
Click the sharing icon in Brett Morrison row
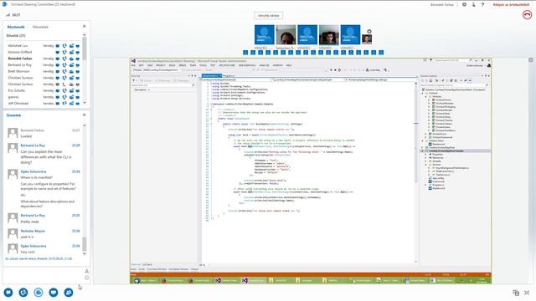tap(78, 71)
